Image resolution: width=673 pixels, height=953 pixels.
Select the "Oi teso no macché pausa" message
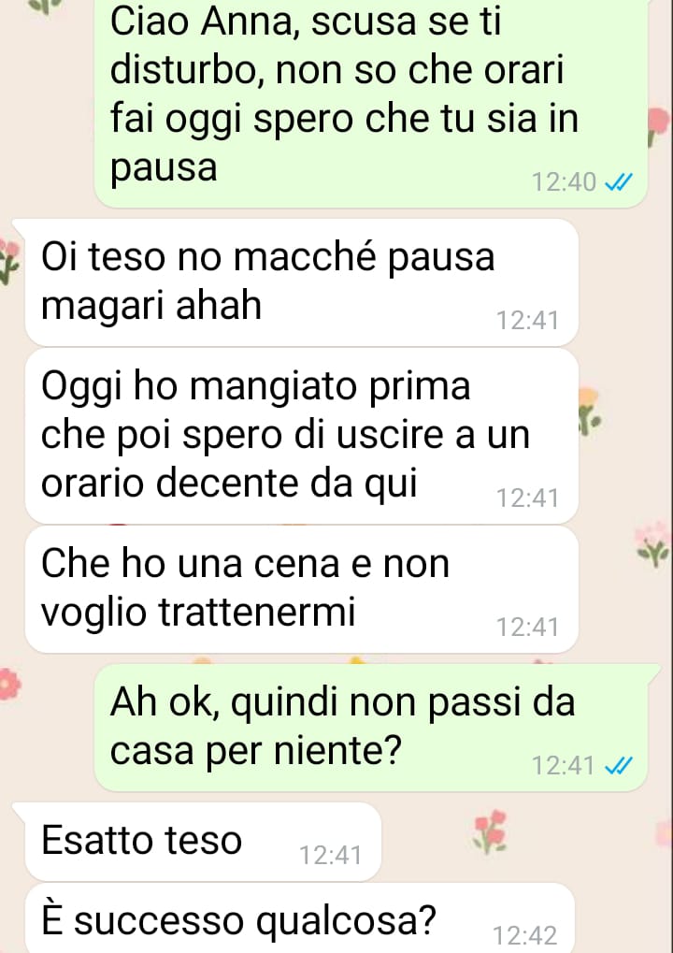tap(301, 282)
